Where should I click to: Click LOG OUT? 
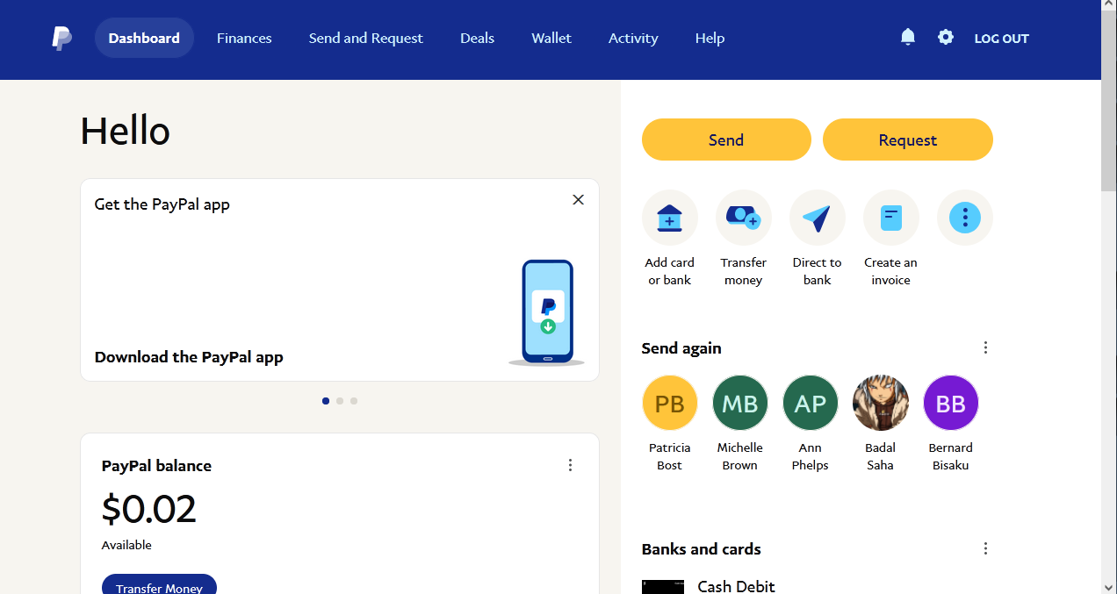pyautogui.click(x=1001, y=39)
